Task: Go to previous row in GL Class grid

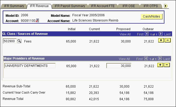Action: 147,34
